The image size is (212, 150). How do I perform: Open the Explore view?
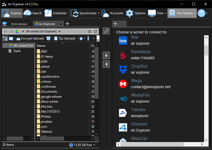pyautogui.click(x=12, y=13)
